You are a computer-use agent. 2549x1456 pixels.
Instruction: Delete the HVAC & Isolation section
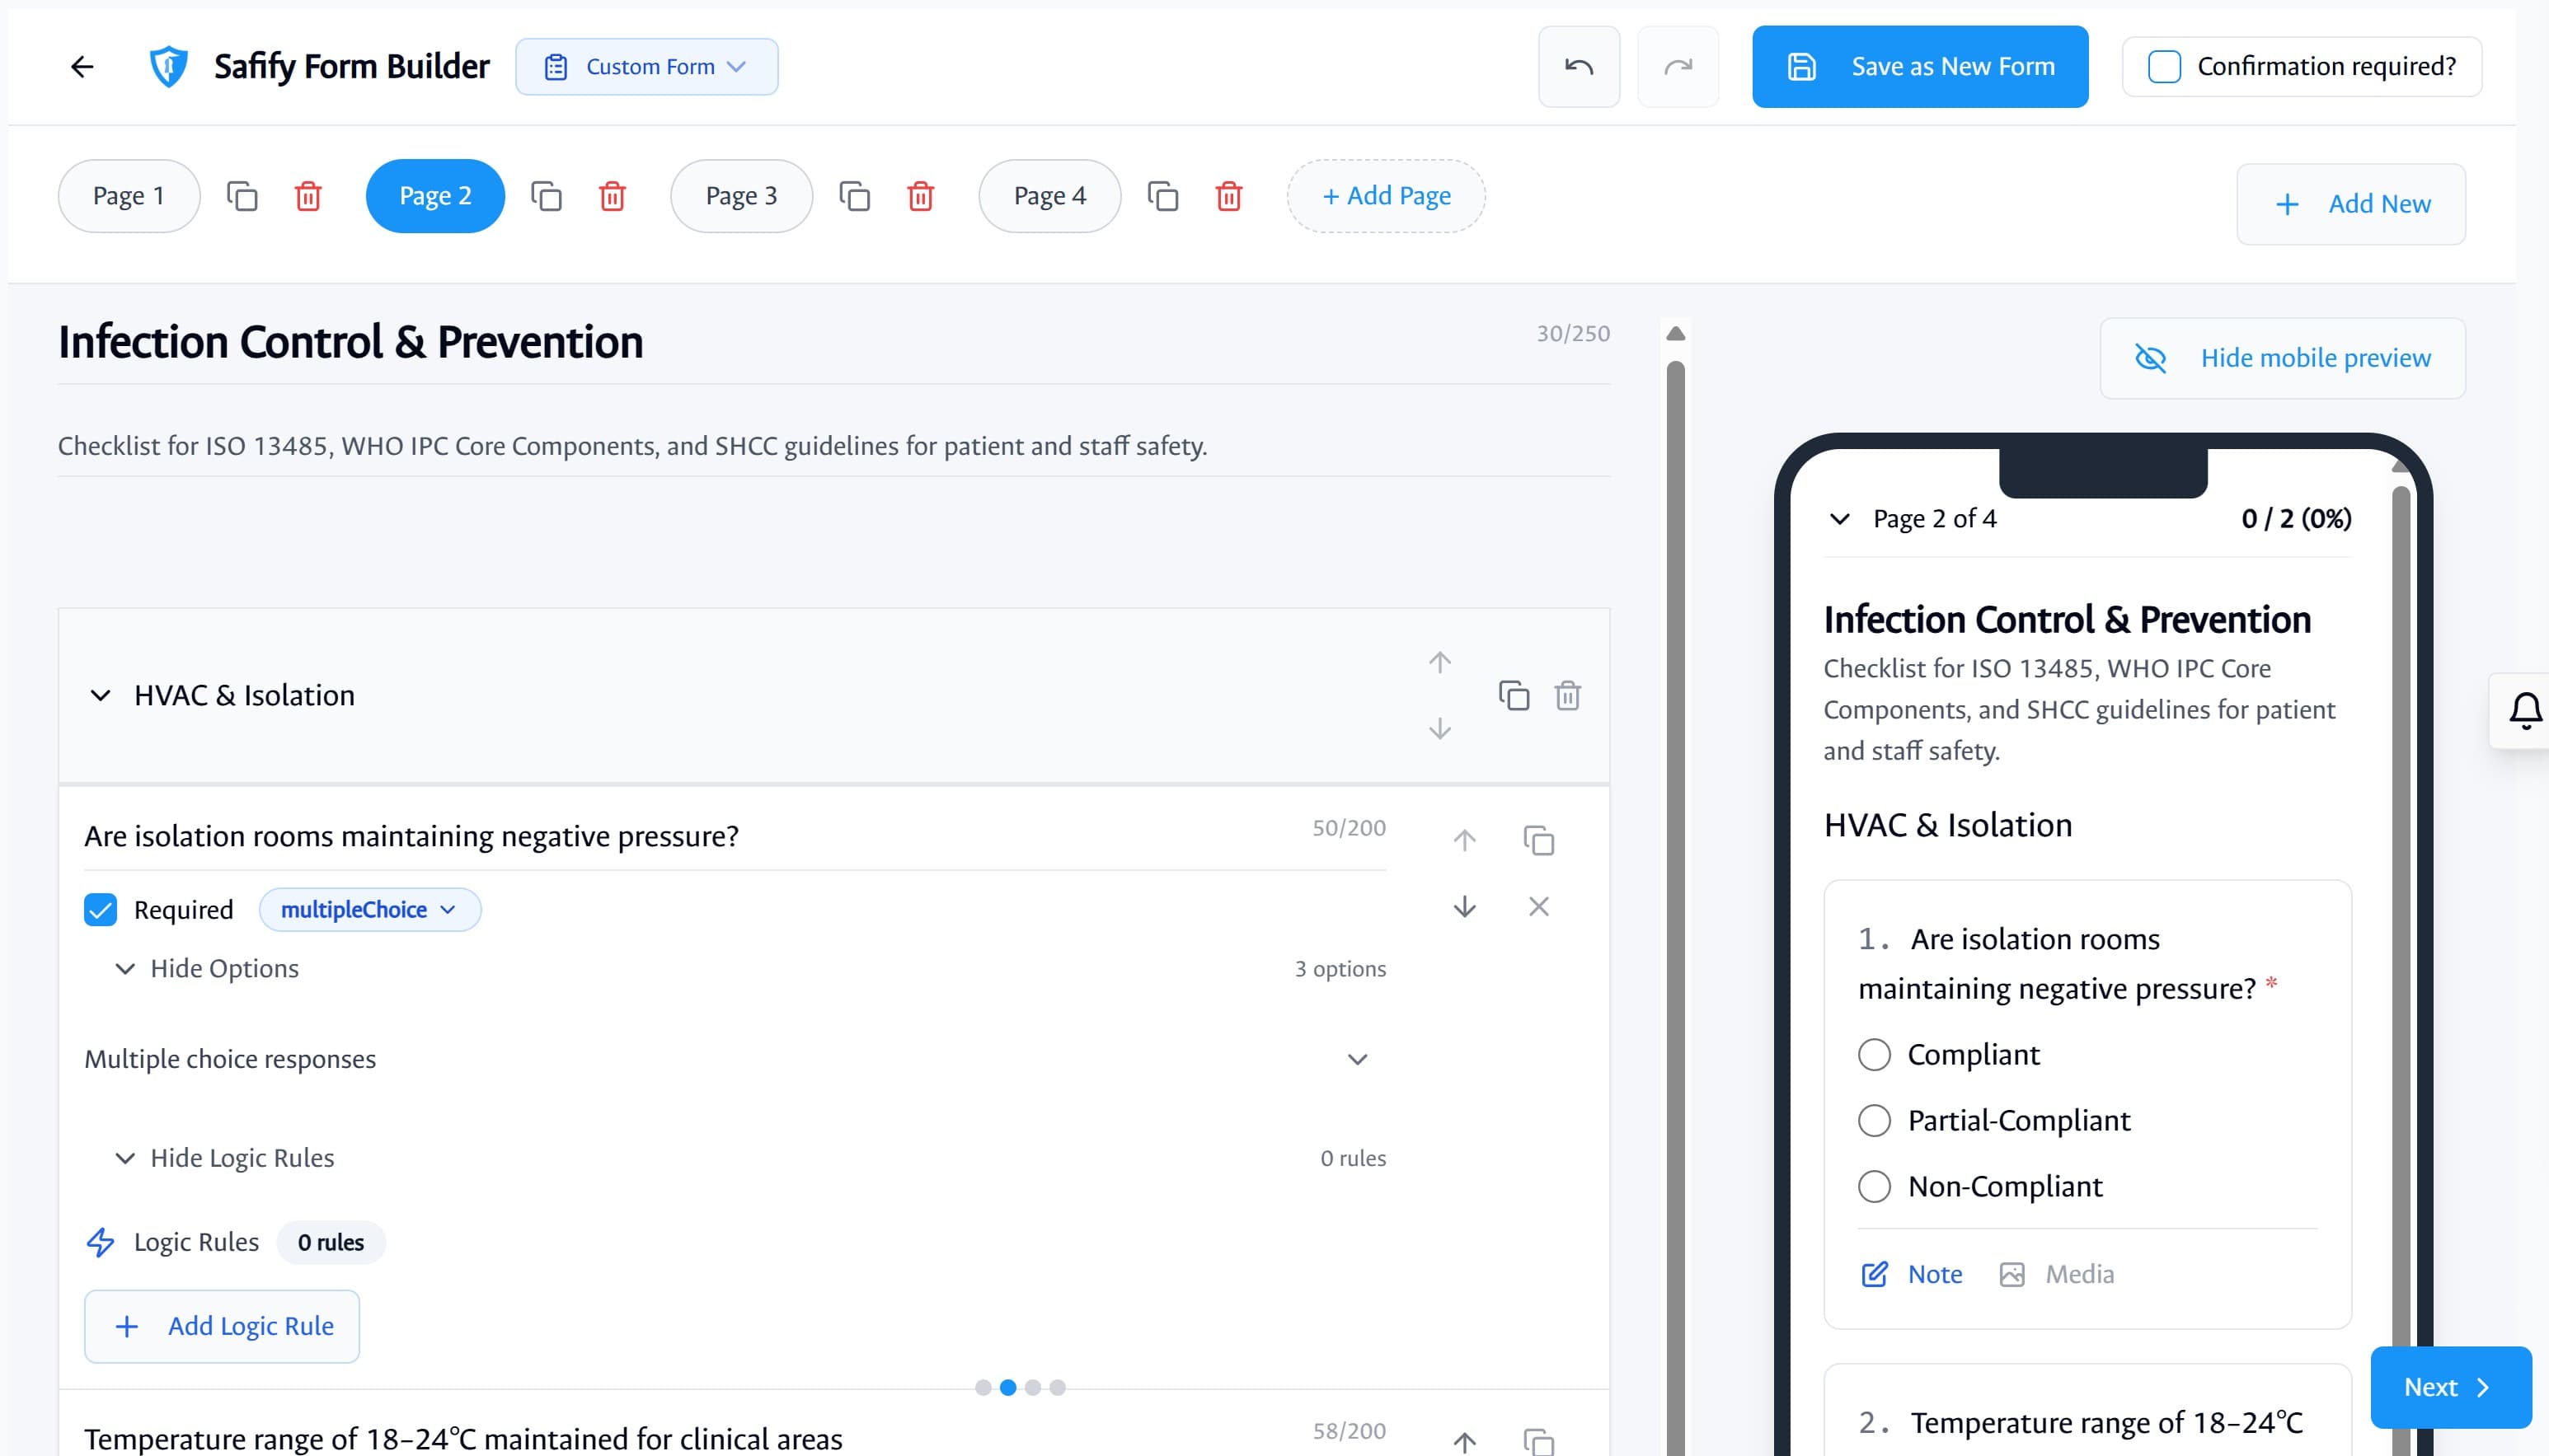tap(1566, 695)
